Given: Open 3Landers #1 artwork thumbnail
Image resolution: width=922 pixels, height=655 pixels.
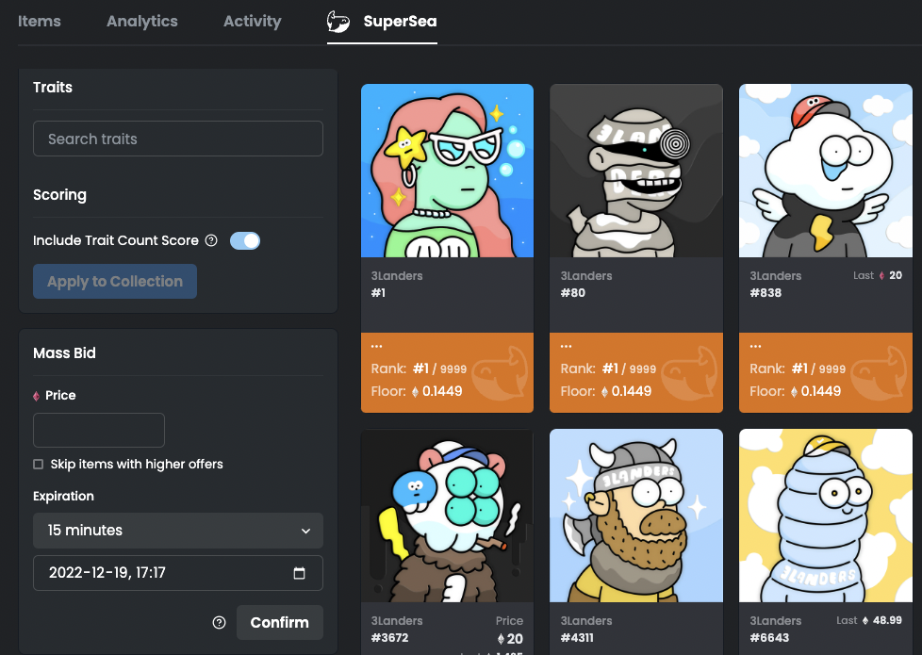Looking at the screenshot, I should (x=448, y=171).
